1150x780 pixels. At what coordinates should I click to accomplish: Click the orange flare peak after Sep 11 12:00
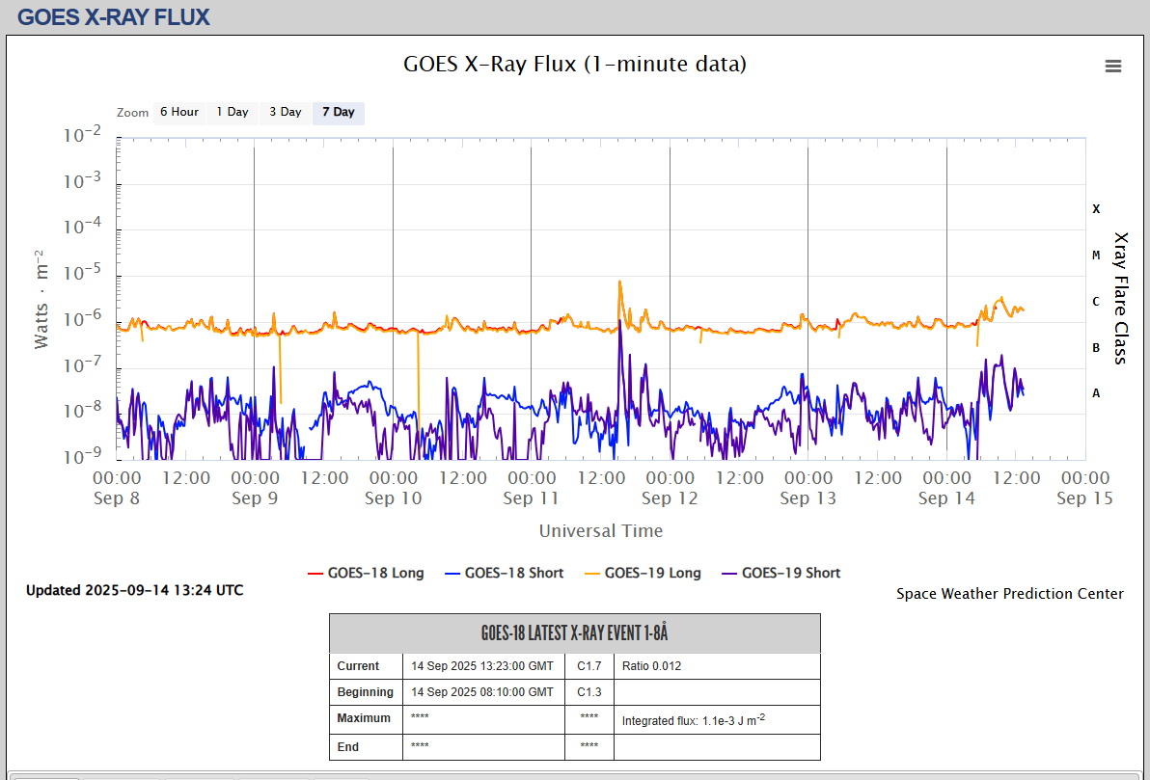coord(620,282)
